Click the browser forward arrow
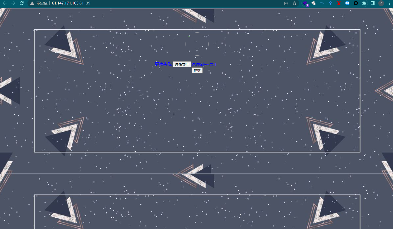This screenshot has height=229, width=393. [13, 3]
